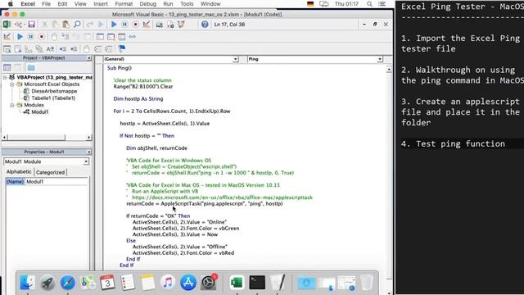This screenshot has width=524, height=295.
Task: Toggle breakpoint hand icon on Edit toolbar
Action: 87,49
